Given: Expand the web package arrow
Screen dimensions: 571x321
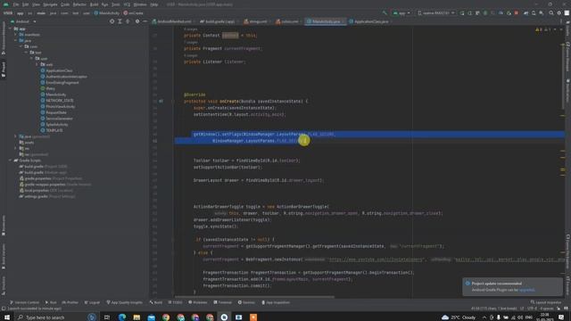Looking at the screenshot, I should pos(37,64).
